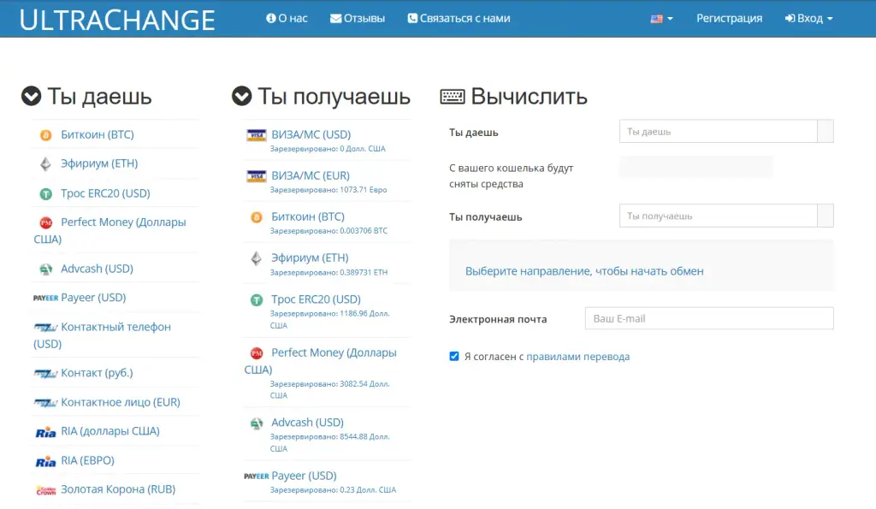Click the Ethereum diamond icon in give list
This screenshot has height=509, width=876.
(x=46, y=163)
